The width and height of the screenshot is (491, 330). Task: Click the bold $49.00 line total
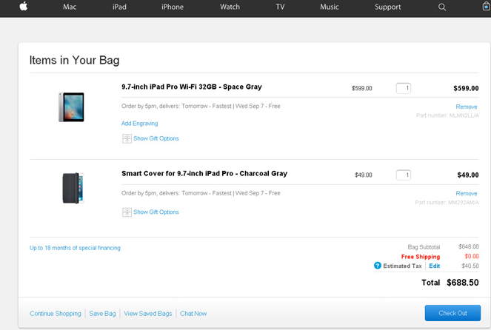point(468,175)
